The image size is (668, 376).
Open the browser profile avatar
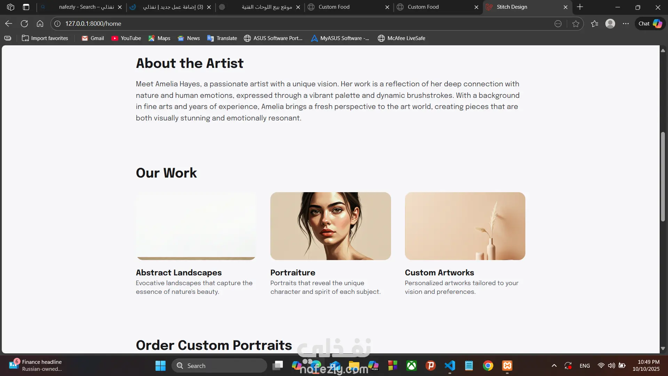pyautogui.click(x=610, y=24)
